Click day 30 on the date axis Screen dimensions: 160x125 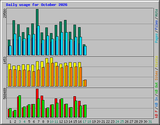(145, 122)
